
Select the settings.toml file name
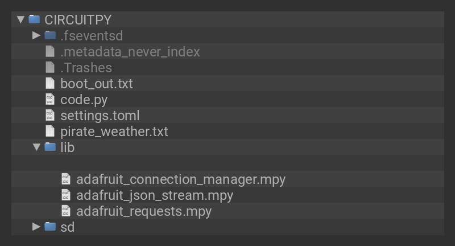[x=100, y=115]
